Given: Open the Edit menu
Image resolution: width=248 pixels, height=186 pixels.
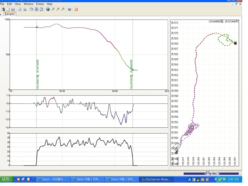Looking at the screenshot, I should pyautogui.click(x=9, y=4).
